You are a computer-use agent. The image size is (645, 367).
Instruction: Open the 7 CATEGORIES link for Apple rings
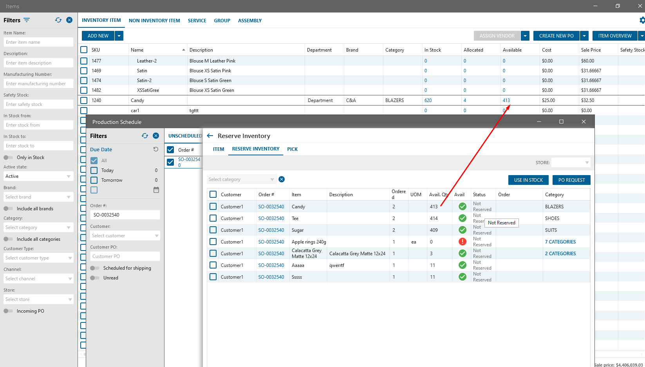click(560, 242)
